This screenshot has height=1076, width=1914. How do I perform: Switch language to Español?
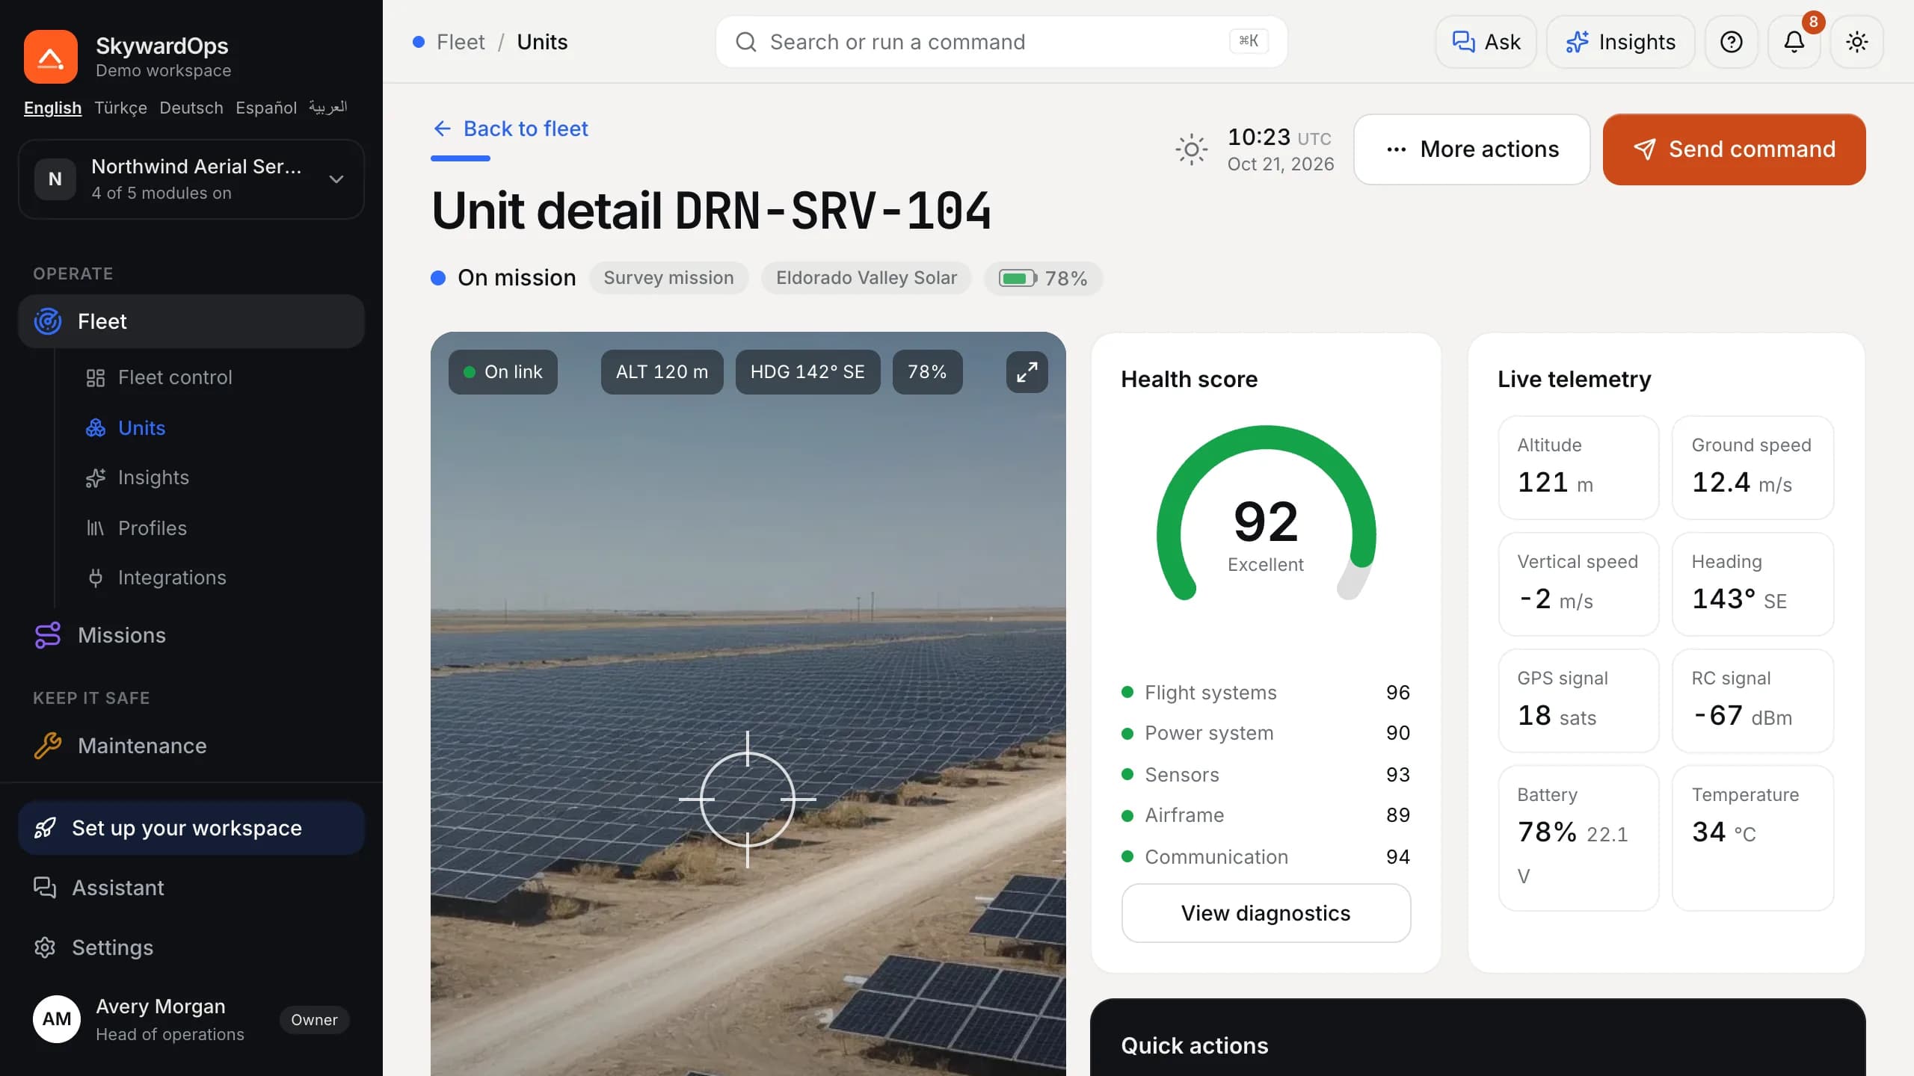coord(266,108)
